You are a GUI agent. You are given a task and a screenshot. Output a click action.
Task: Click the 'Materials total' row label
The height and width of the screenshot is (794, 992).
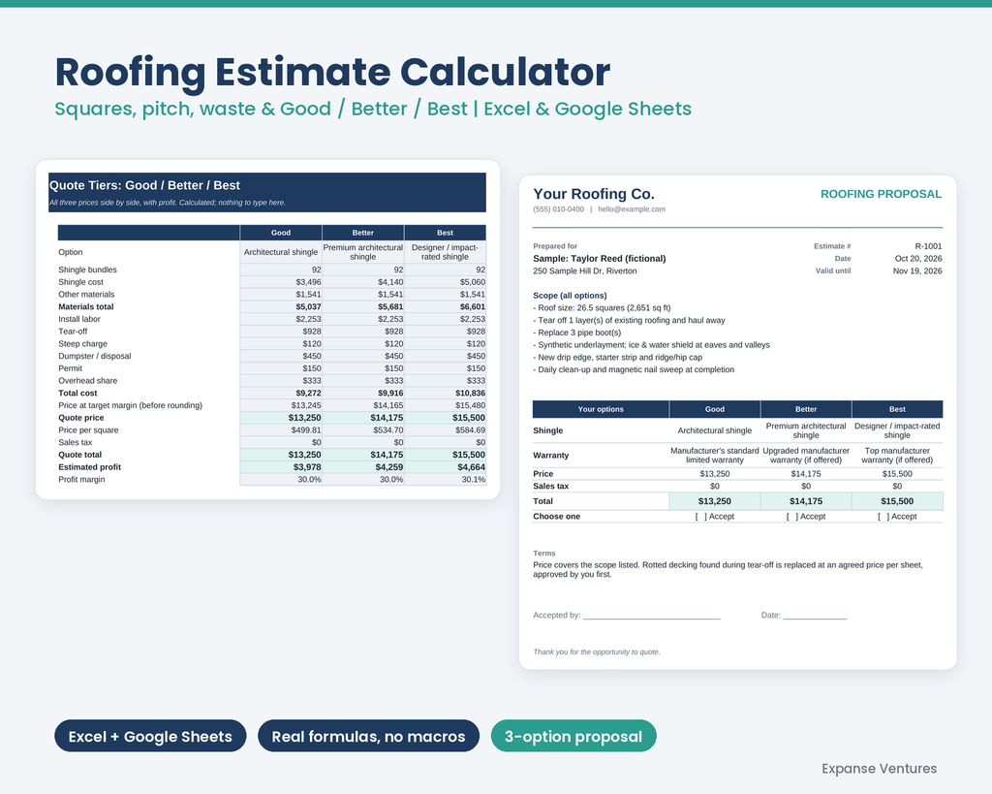(86, 307)
